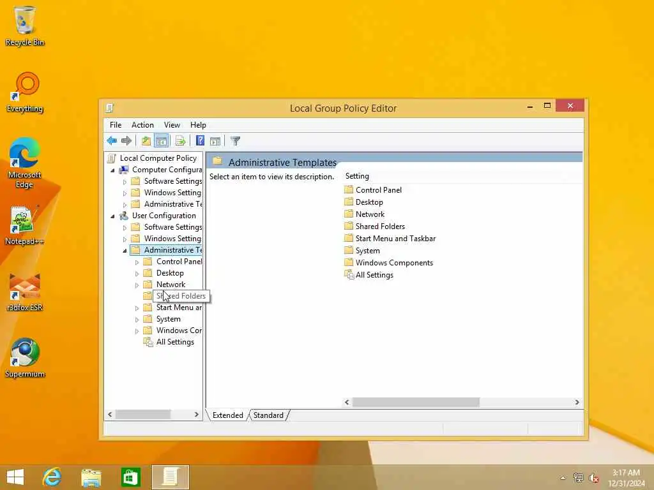Expand the Windows Components tree node
Screen dimensions: 654x490
point(137,331)
